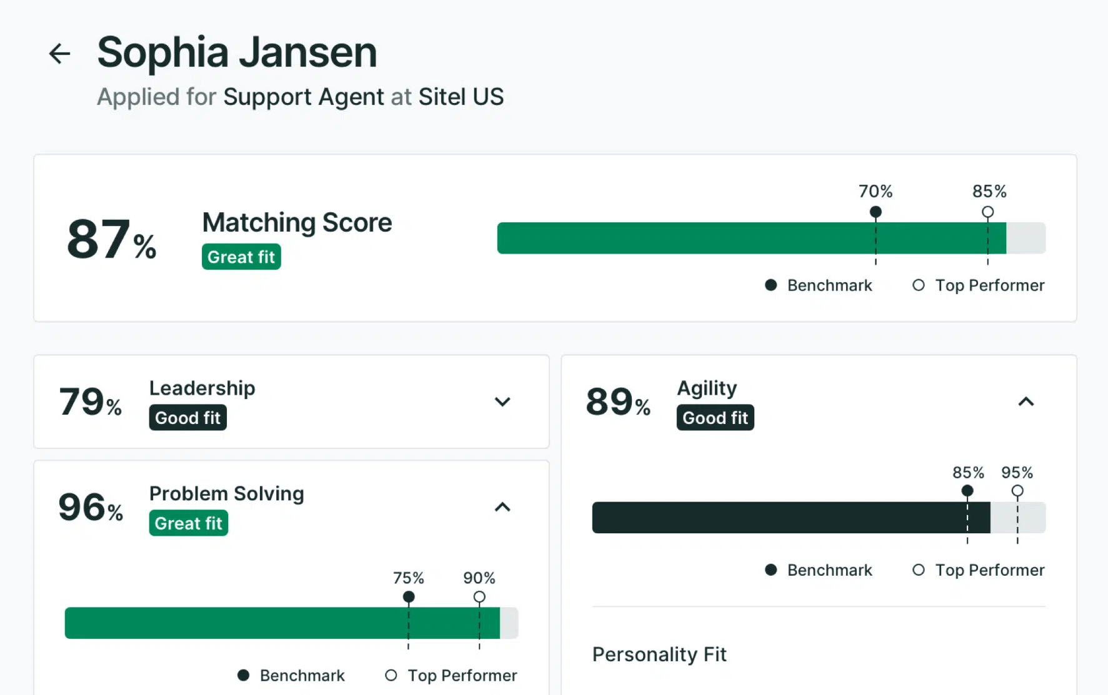The width and height of the screenshot is (1108, 695).
Task: Open the Sitel US company link
Action: (461, 97)
